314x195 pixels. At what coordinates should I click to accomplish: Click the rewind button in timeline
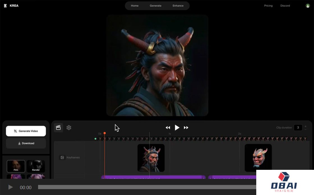point(168,128)
